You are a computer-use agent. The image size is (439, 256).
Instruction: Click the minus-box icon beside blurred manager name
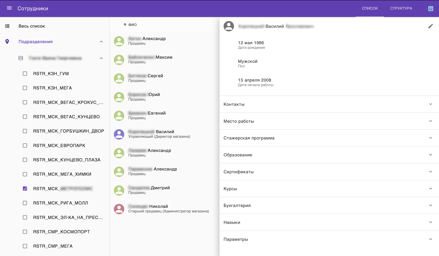click(21, 58)
